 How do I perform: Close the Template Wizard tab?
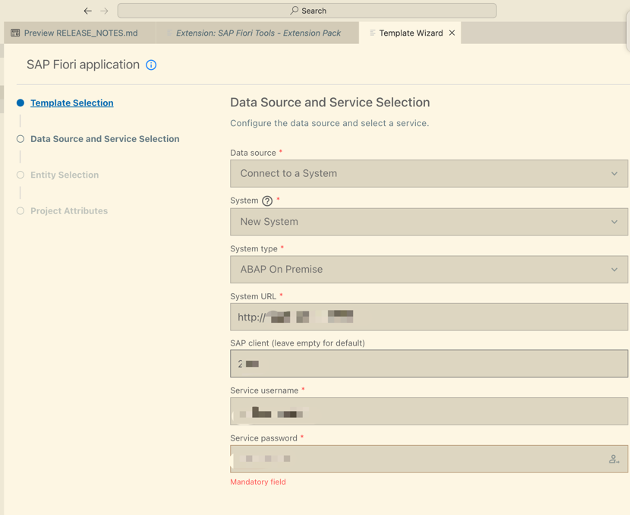(x=452, y=33)
